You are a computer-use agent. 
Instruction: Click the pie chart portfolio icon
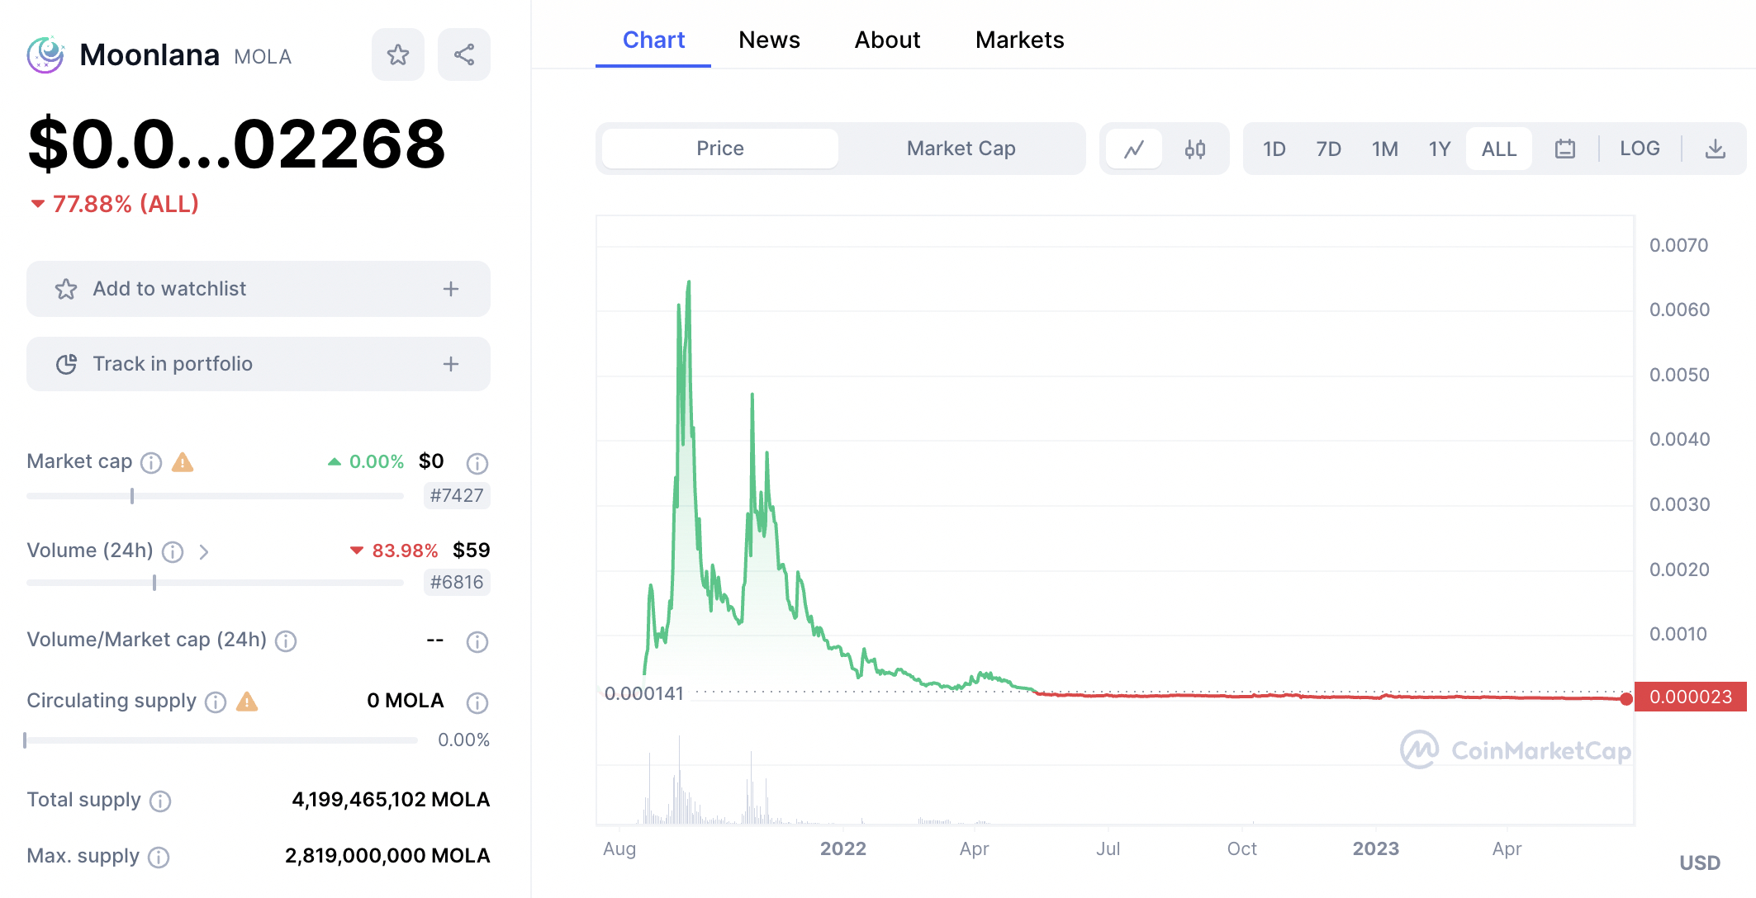click(66, 364)
